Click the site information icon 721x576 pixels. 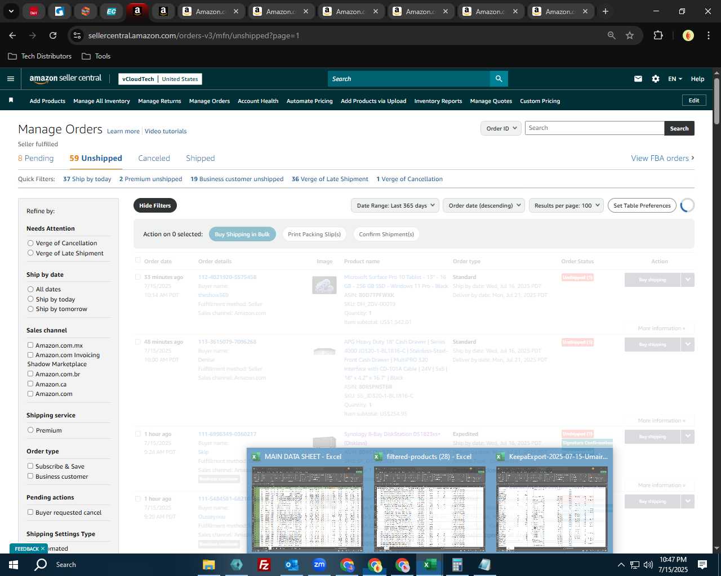point(77,35)
